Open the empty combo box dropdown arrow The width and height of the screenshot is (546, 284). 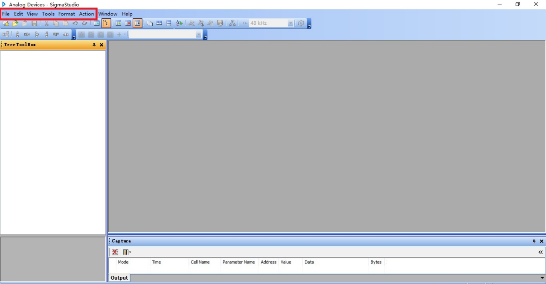coord(198,35)
